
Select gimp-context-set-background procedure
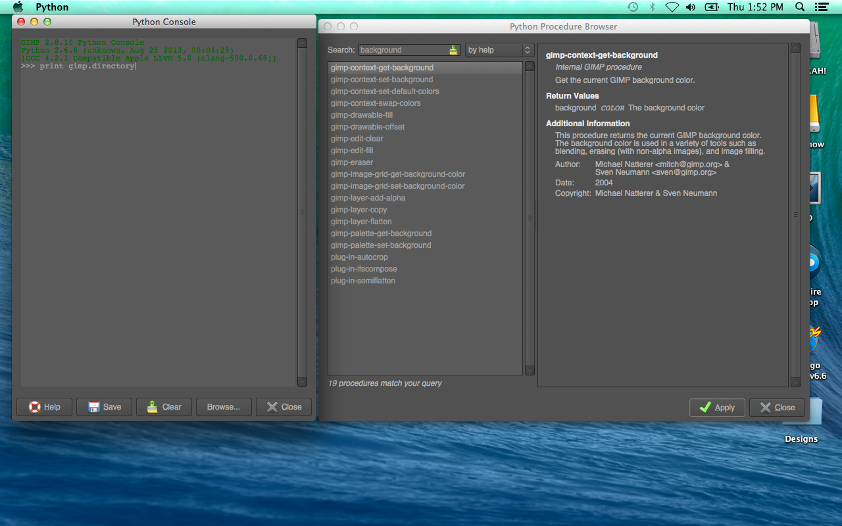425,80
